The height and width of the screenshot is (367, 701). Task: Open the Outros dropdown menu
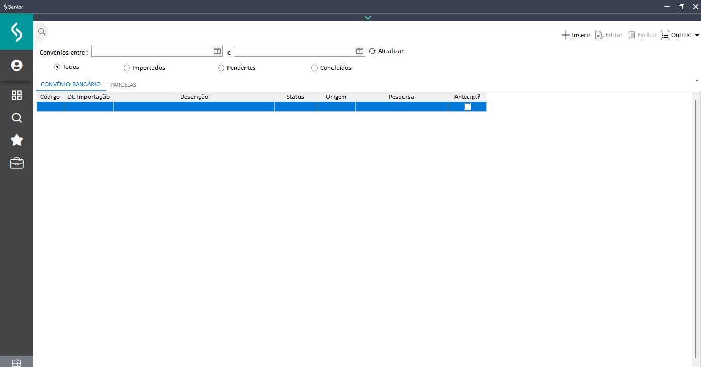tap(679, 35)
